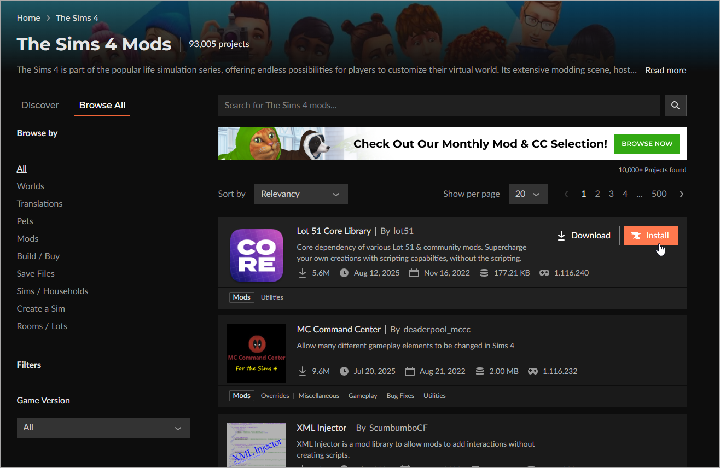This screenshot has width=720, height=468.
Task: Click the Install button for Lot 51 Core Library
Action: tap(651, 236)
